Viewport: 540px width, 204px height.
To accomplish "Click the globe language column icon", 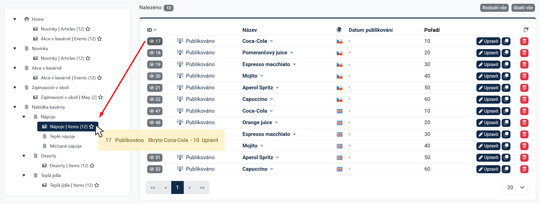I will [339, 30].
